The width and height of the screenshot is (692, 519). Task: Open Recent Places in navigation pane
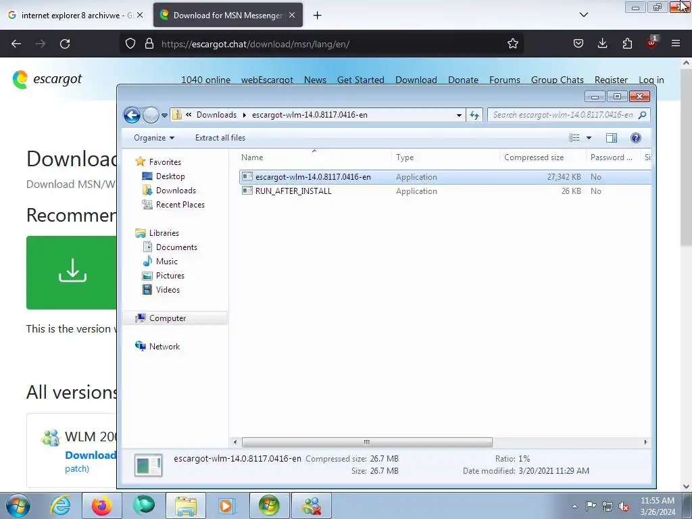tap(180, 204)
